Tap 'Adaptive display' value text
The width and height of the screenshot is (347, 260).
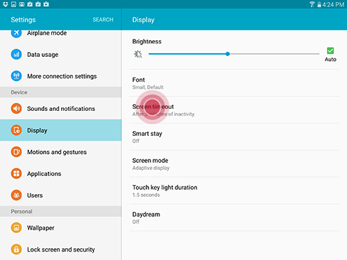click(x=151, y=168)
